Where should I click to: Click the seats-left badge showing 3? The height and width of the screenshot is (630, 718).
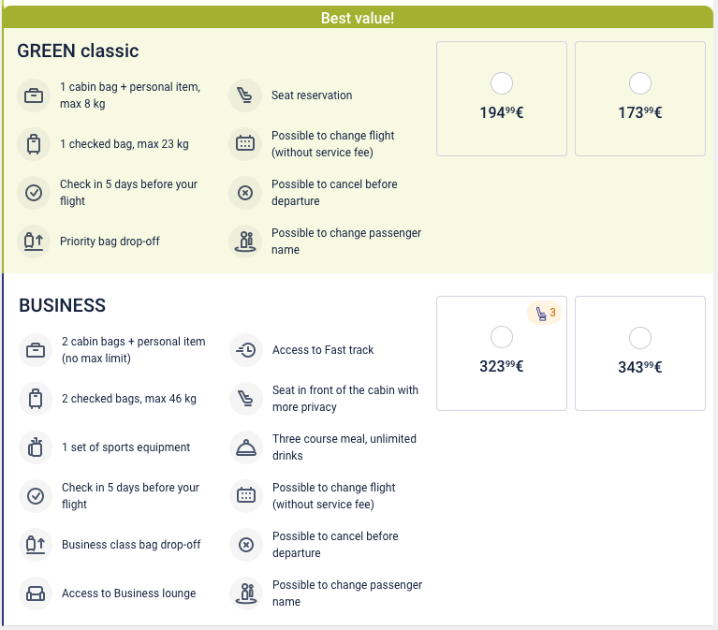[545, 313]
